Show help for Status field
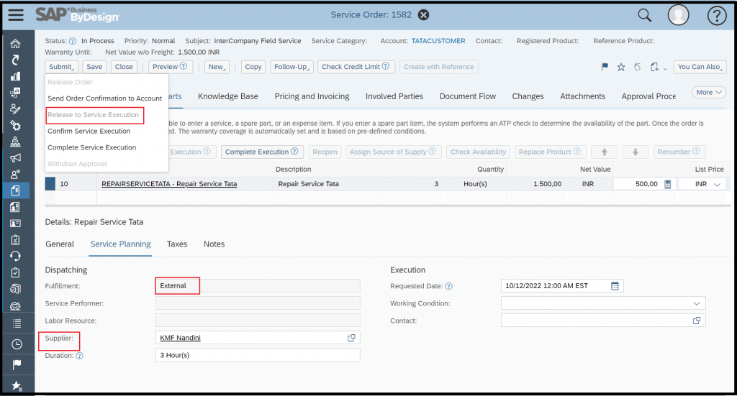 click(x=73, y=41)
